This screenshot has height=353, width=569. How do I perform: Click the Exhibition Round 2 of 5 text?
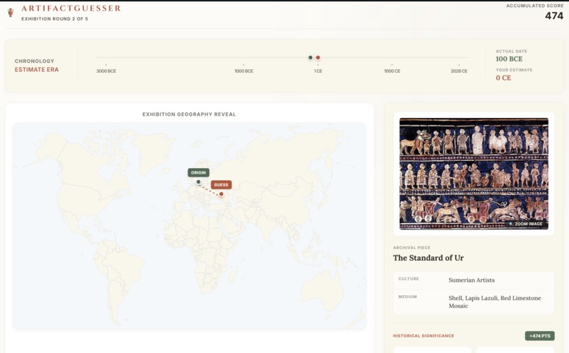(54, 19)
